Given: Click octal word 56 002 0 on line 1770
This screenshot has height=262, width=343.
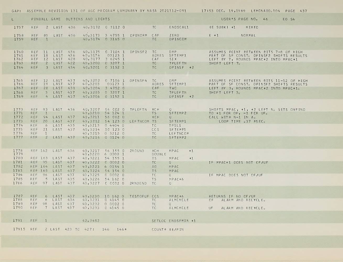Looking at the screenshot, I should [x=115, y=110].
